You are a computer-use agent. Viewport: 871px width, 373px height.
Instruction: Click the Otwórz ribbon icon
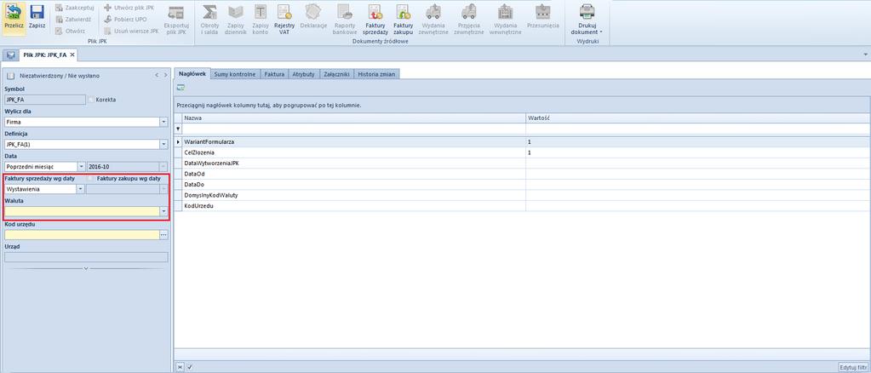(59, 31)
